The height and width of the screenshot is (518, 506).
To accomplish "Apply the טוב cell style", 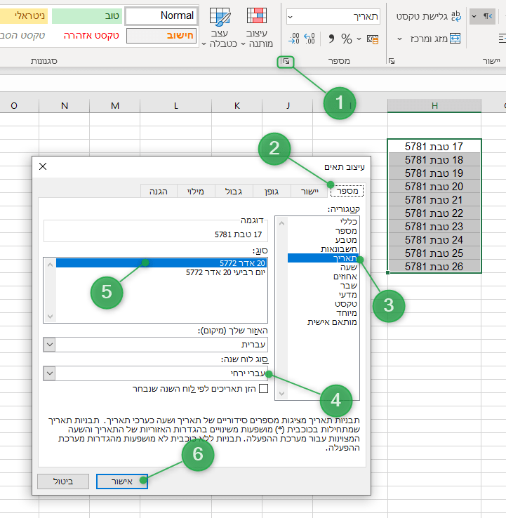I will click(87, 16).
